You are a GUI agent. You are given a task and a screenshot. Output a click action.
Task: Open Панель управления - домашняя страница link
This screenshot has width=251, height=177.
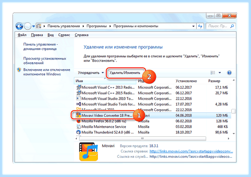[41, 46]
